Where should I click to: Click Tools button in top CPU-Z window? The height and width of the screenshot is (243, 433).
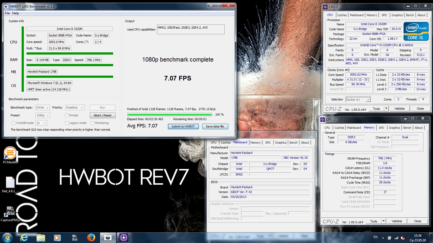[x=376, y=109]
